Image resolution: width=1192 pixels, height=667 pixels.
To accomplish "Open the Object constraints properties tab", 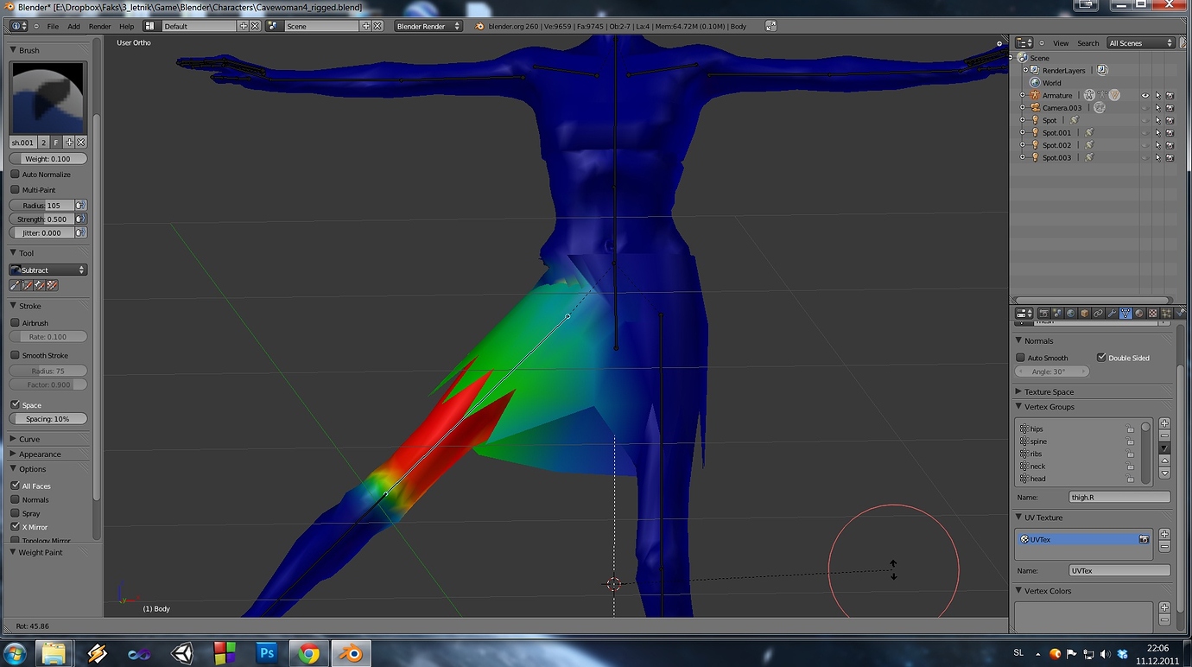I will [x=1098, y=314].
